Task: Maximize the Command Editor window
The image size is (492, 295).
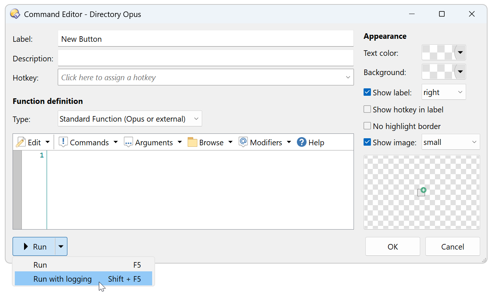Action: (442, 14)
